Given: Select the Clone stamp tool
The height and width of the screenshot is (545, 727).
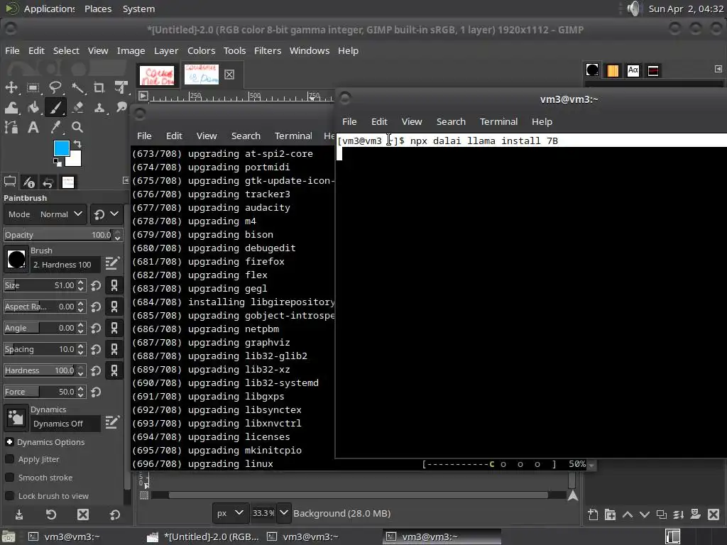Looking at the screenshot, I should coord(99,108).
